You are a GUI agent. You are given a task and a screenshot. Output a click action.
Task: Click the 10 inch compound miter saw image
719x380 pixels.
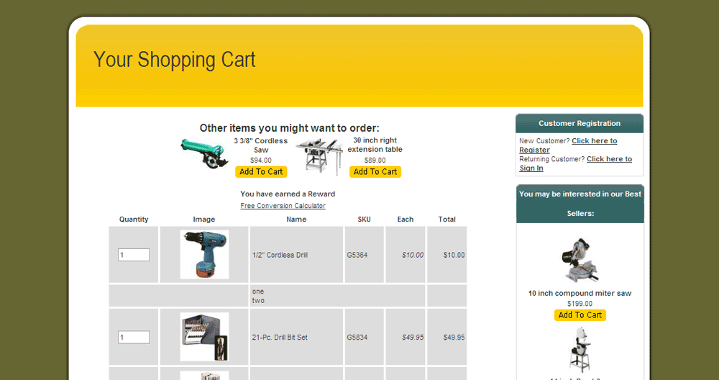[x=580, y=260]
